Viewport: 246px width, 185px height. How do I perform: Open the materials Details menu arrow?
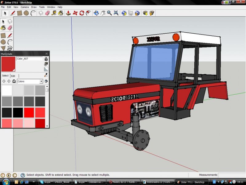point(46,81)
